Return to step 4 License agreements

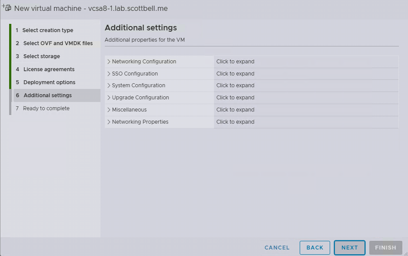(49, 69)
